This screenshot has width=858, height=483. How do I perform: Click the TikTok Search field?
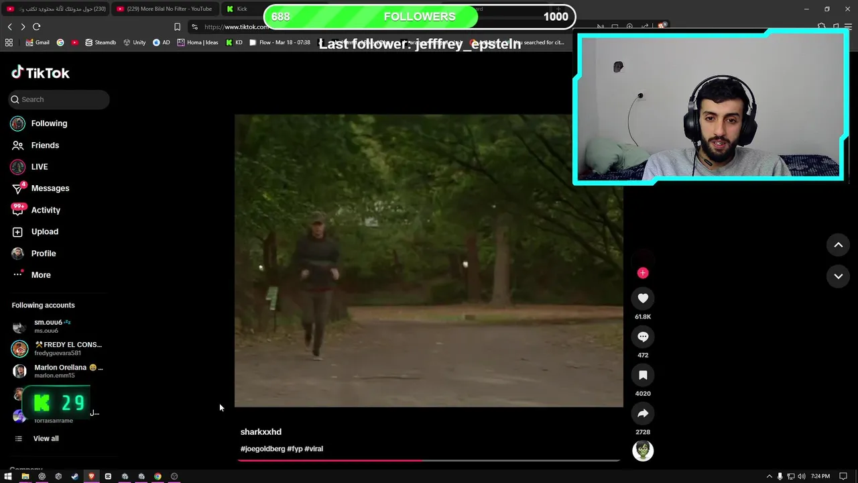tap(59, 99)
